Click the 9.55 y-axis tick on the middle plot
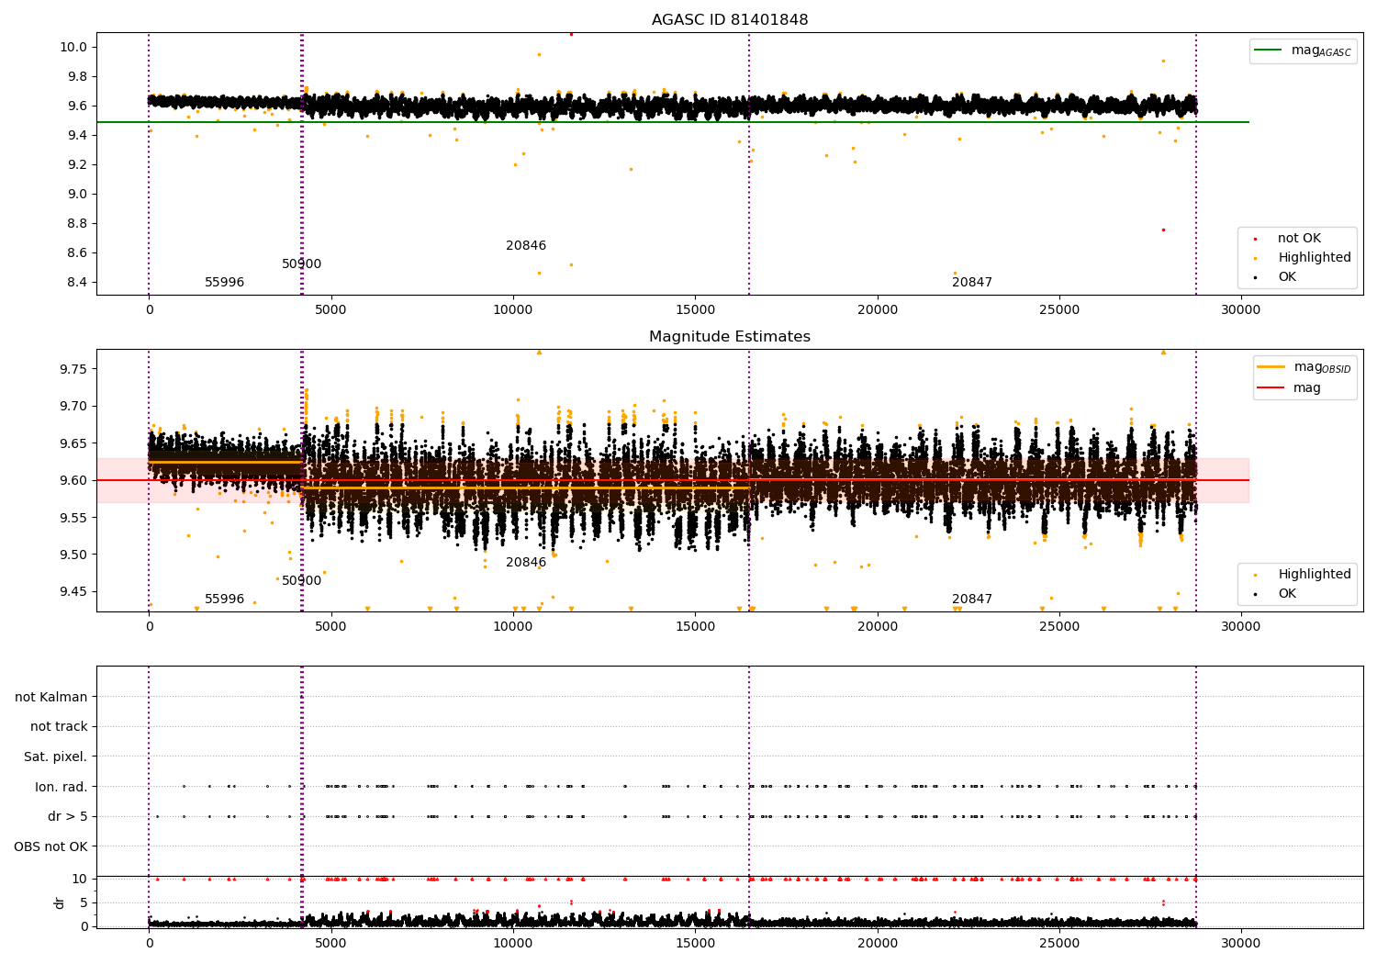Viewport: 1377px width, 964px height. click(x=74, y=518)
